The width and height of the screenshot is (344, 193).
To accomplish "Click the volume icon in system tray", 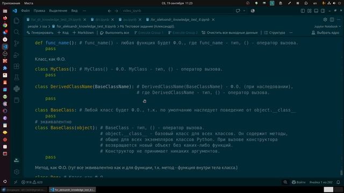I will point(334,3).
